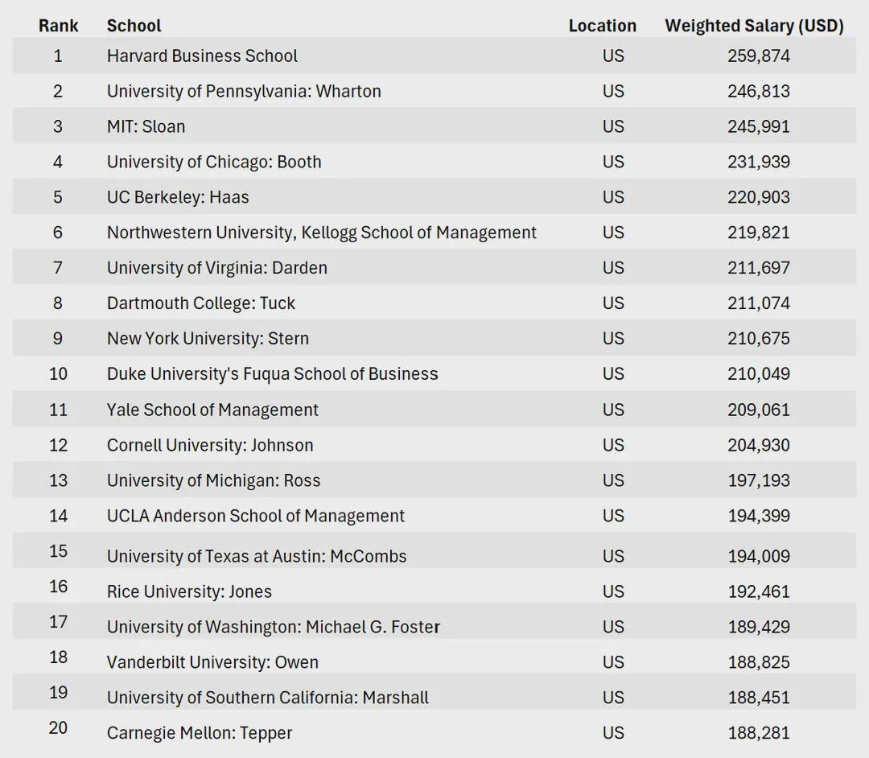Select the salary value 231,939
Screen dimensions: 869x758
(x=759, y=163)
